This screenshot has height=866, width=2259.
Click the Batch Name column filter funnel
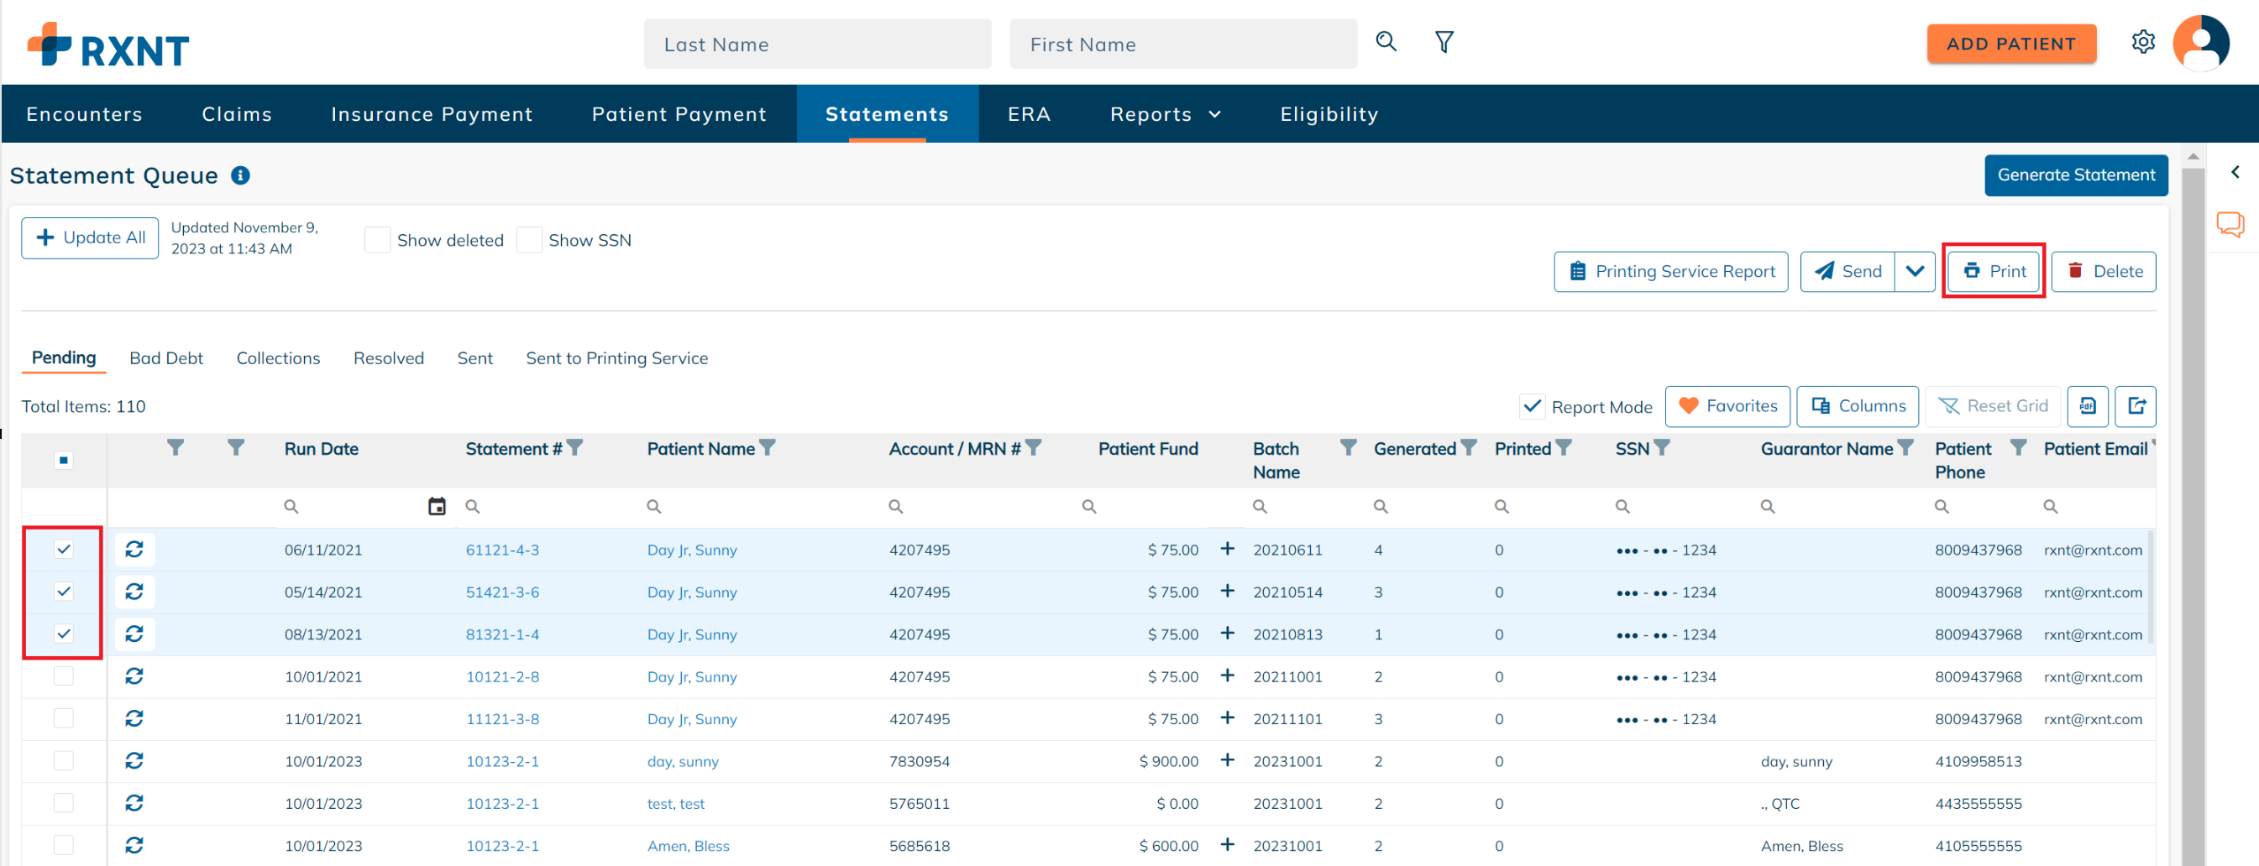click(1349, 448)
